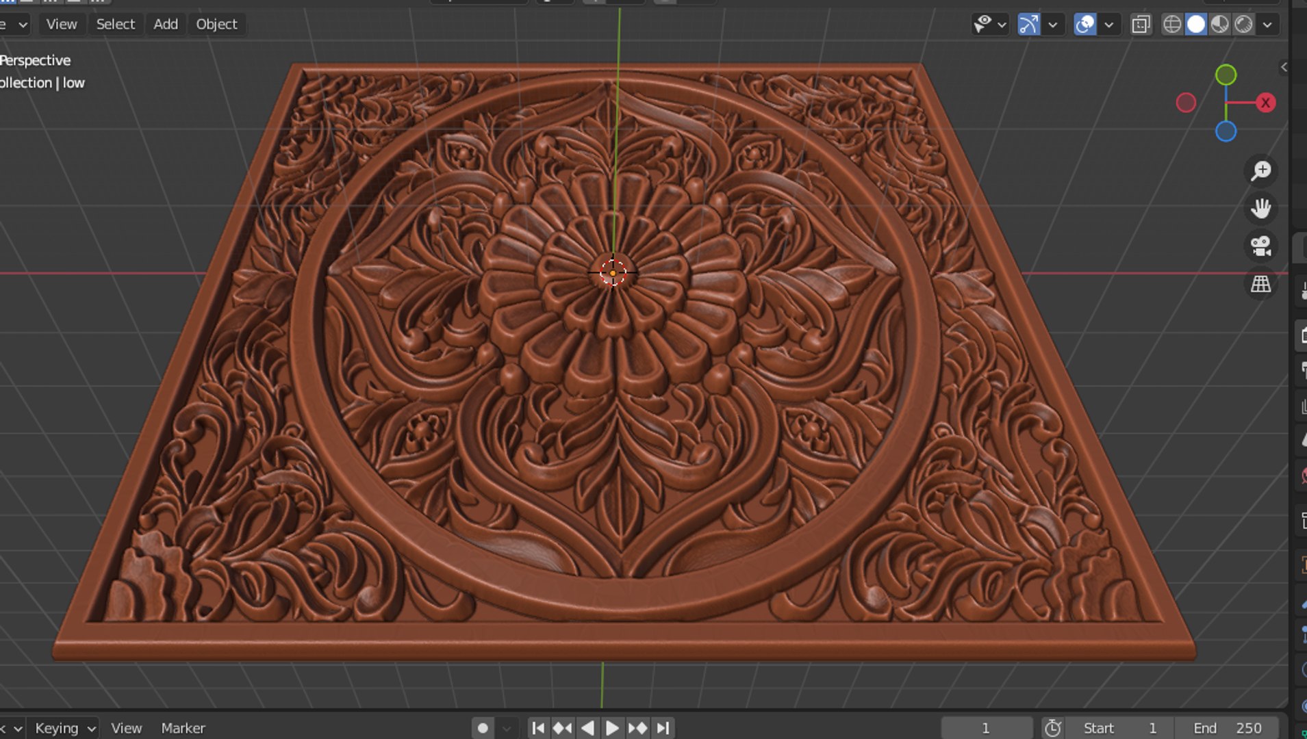Jump to previous keyframe button
The image size is (1307, 739).
(563, 728)
